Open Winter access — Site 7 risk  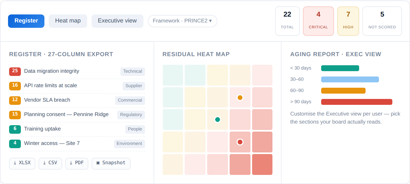tap(52, 143)
